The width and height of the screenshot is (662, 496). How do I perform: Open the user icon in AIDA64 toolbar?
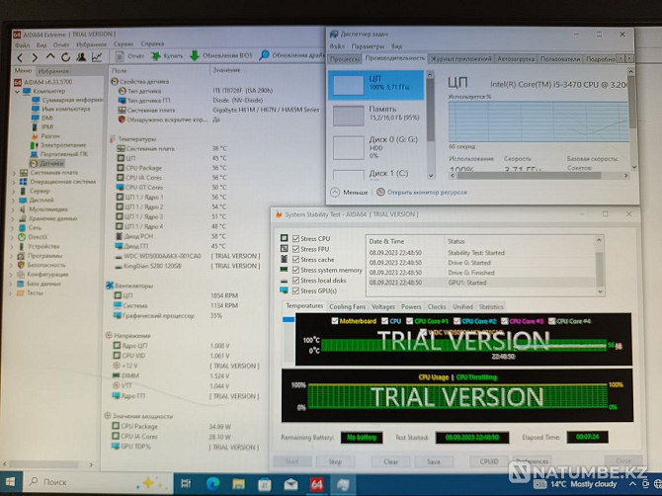pos(81,57)
